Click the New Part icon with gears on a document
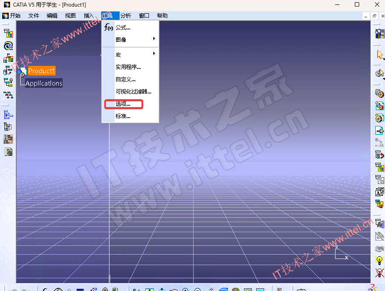This screenshot has width=385, height=291. click(380, 118)
